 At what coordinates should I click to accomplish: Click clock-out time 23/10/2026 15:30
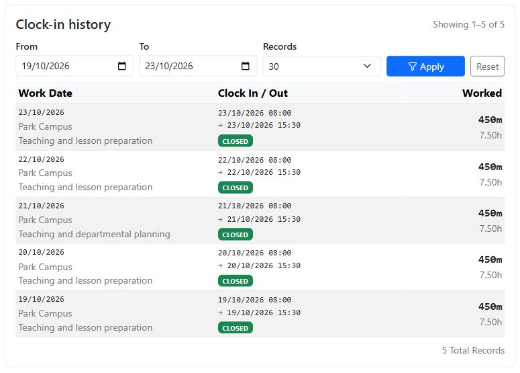(x=264, y=125)
